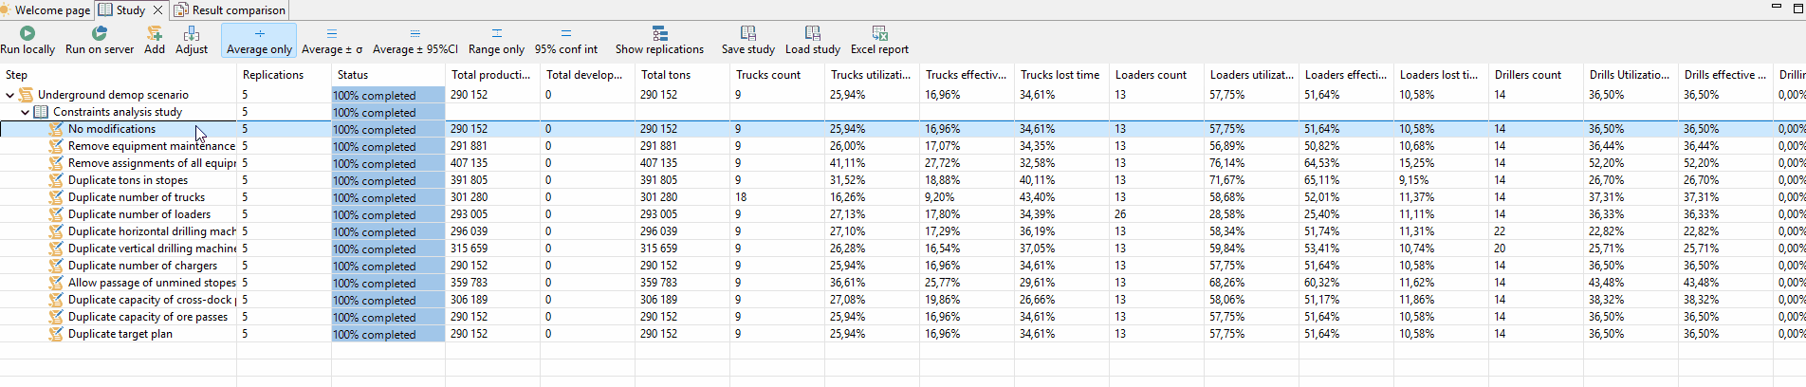Click the Run on server icon
This screenshot has height=387, width=1806.
[x=100, y=33]
